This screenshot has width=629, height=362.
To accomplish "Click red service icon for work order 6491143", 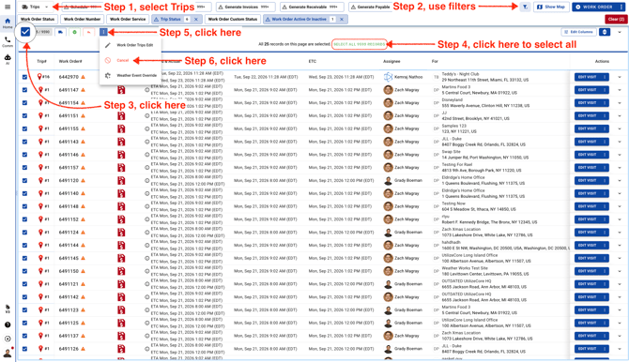I will click(121, 142).
